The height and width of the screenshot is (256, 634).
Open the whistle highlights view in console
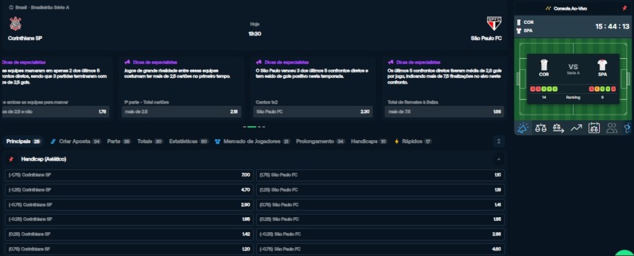(523, 129)
